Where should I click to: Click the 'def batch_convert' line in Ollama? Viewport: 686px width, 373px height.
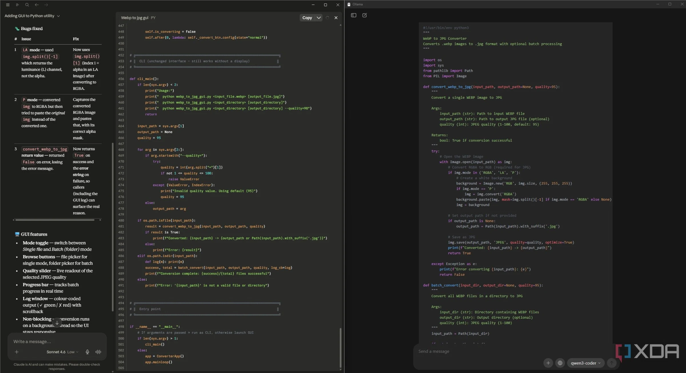[483, 285]
